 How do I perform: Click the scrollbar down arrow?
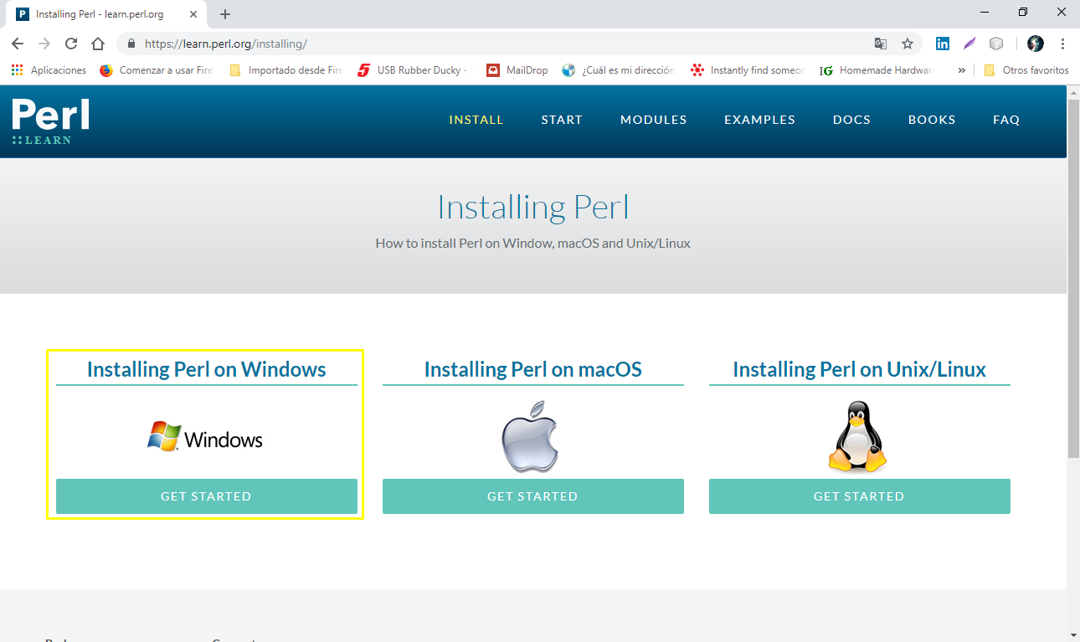click(1073, 634)
